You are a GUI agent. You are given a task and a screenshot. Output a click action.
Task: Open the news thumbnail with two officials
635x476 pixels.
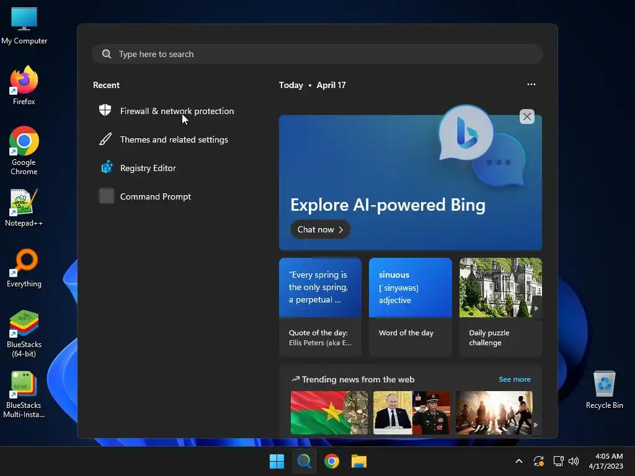412,412
